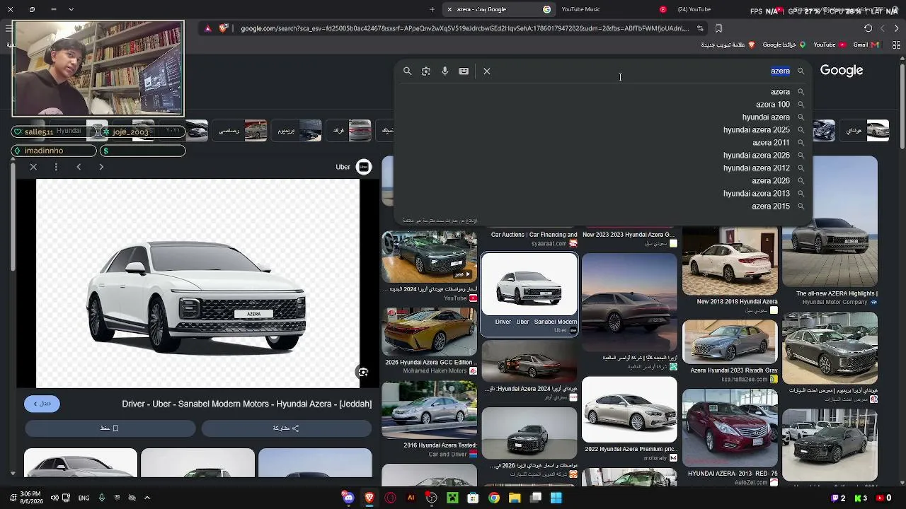906x509 pixels.
Task: Close the Google search browser tab
Action: [449, 9]
